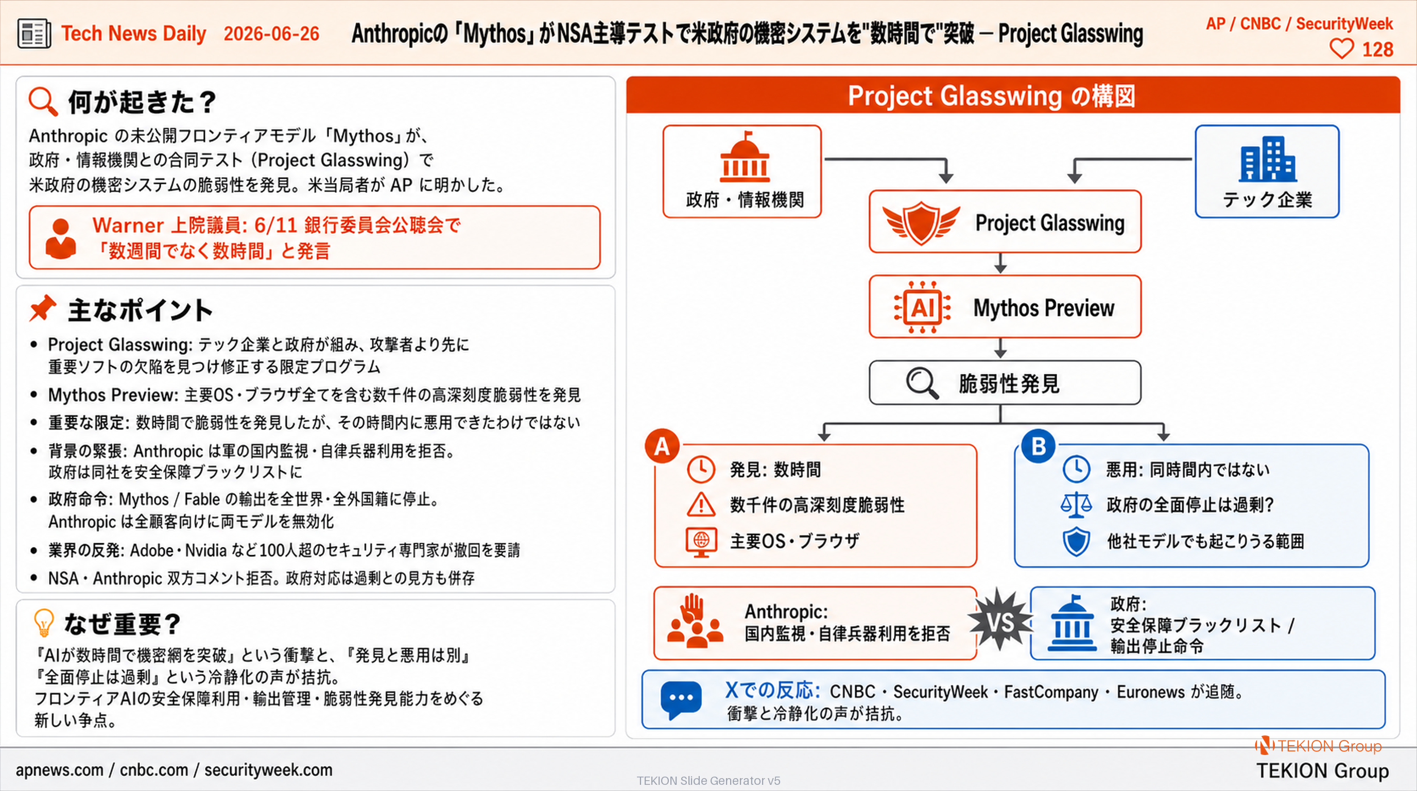Click the 主要OS・ブラウザ text in box A
Image resolution: width=1417 pixels, height=791 pixels.
(794, 541)
